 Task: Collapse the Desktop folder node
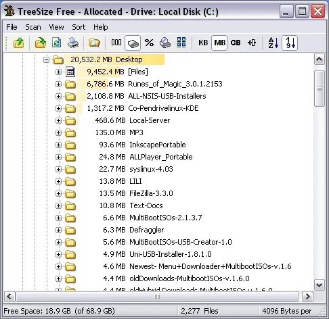tap(47, 60)
